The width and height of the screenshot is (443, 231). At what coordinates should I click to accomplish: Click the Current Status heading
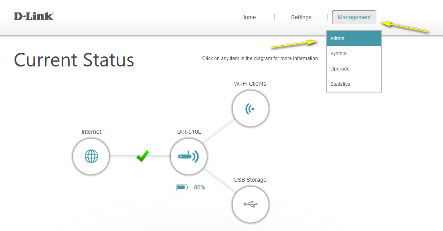click(74, 60)
